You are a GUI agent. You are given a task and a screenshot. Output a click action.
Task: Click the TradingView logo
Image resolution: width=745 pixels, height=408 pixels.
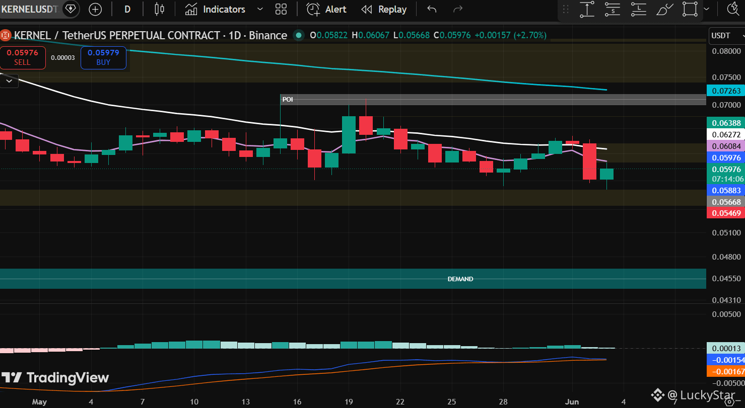(55, 378)
